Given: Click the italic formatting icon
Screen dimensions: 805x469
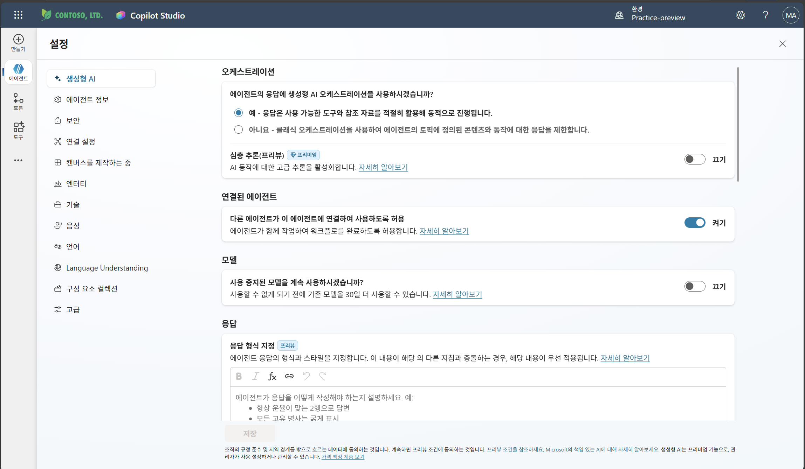Looking at the screenshot, I should (255, 376).
